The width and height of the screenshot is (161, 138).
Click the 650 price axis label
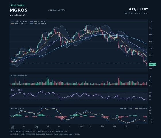pos(151,35)
